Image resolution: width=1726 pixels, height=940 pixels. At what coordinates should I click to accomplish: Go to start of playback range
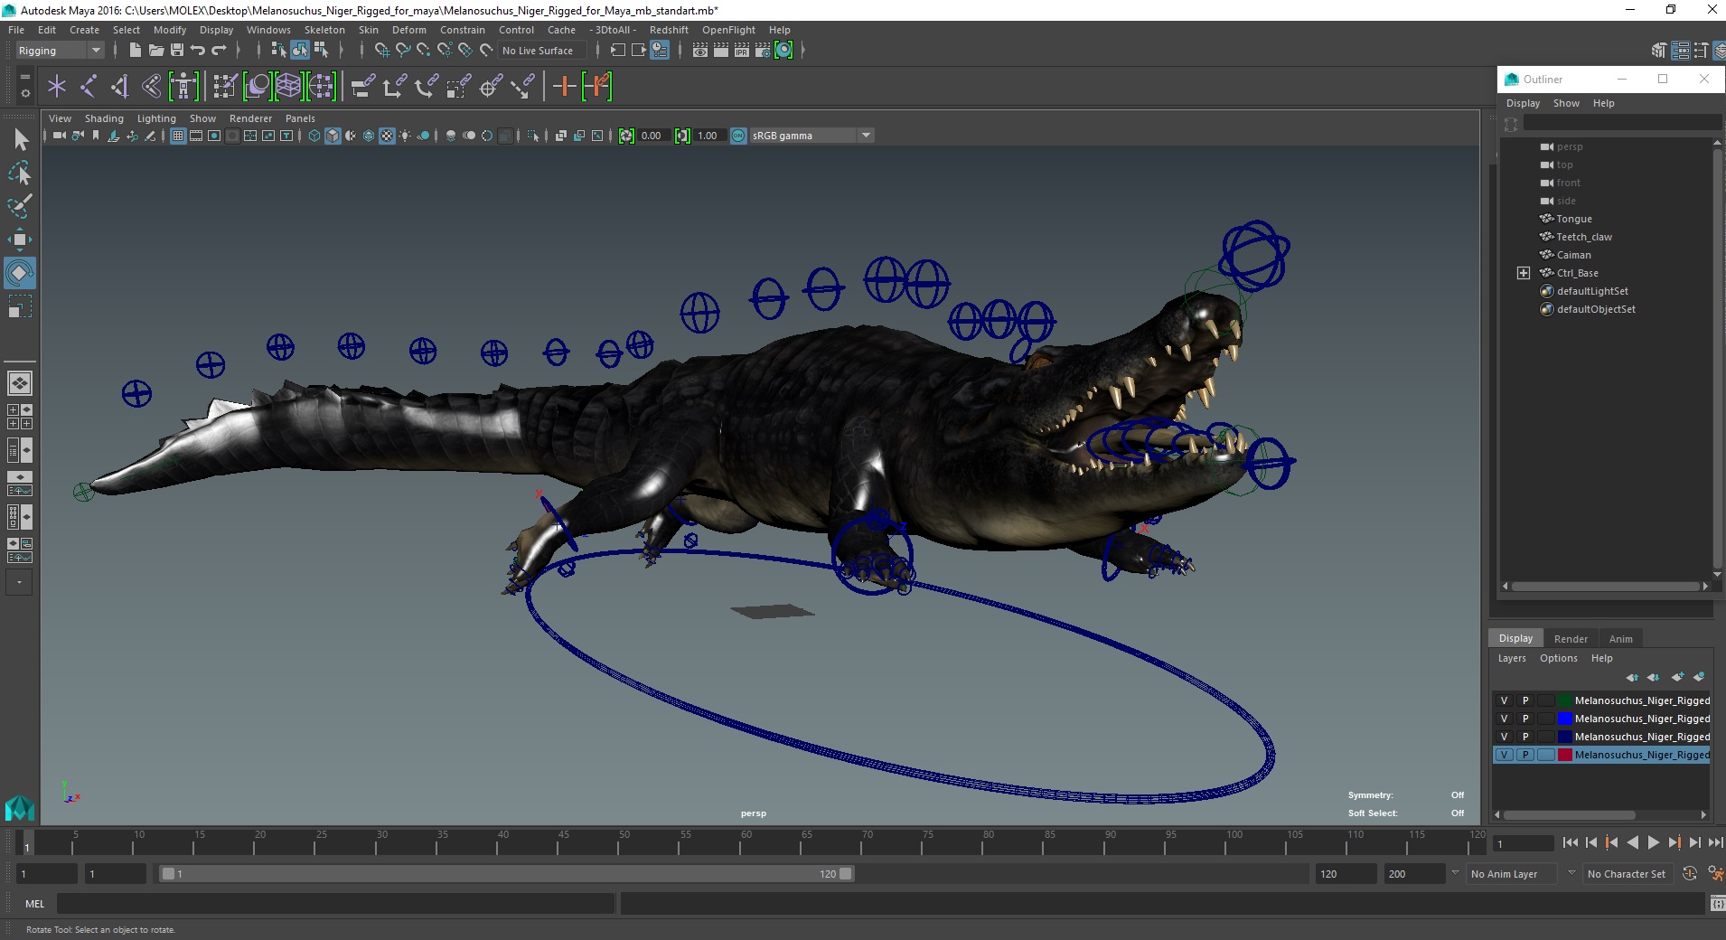(1571, 842)
